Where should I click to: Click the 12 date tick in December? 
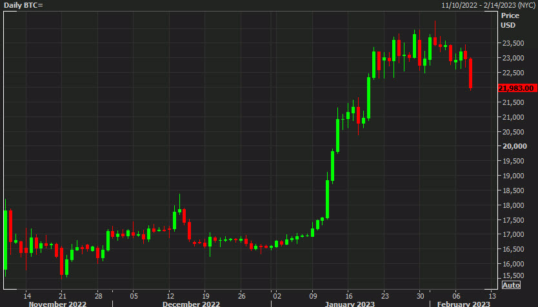click(170, 296)
